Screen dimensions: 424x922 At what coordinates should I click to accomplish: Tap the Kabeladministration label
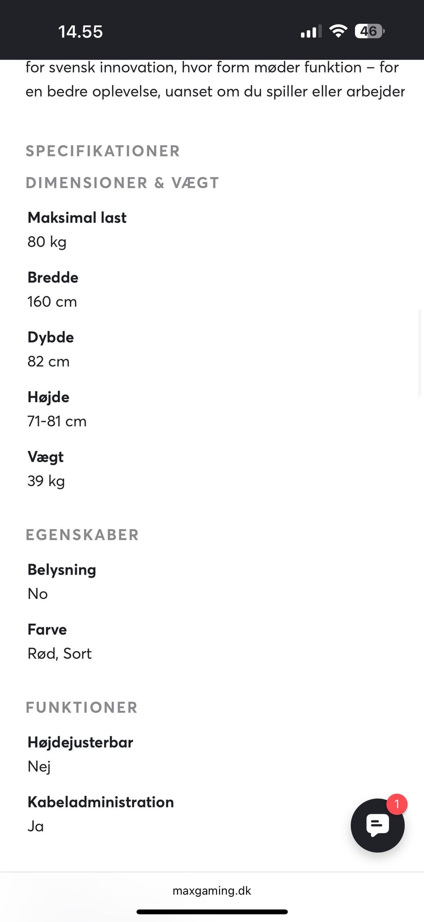click(x=101, y=802)
